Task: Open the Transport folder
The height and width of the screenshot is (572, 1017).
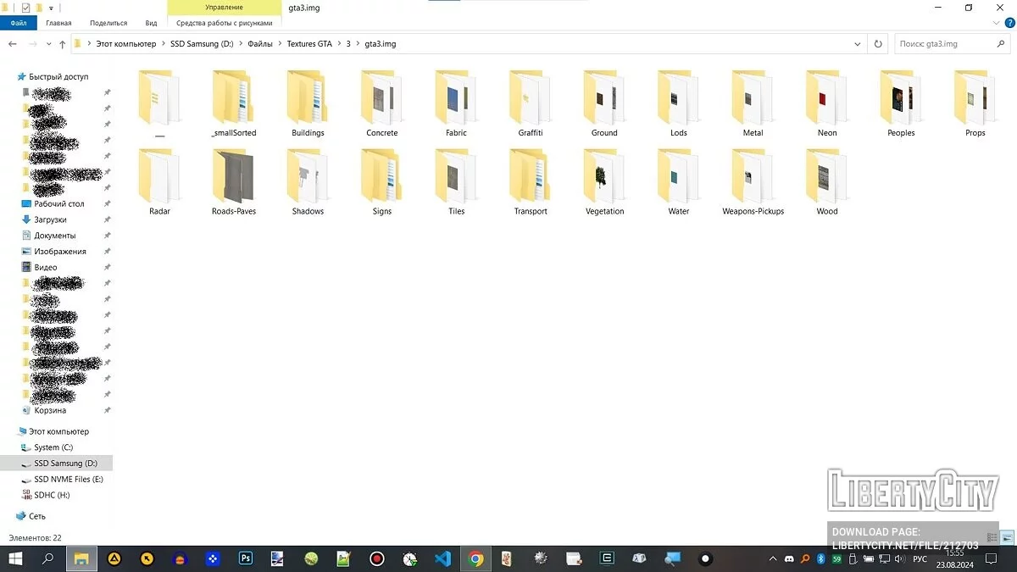Action: click(531, 182)
